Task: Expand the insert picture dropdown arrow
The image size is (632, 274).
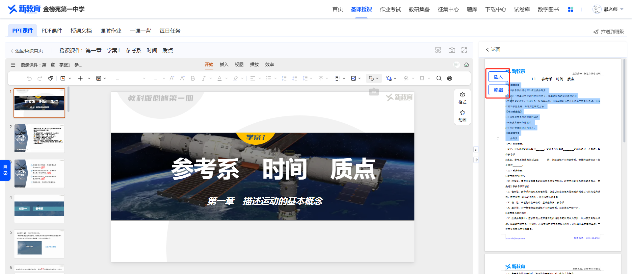Action: coord(359,78)
